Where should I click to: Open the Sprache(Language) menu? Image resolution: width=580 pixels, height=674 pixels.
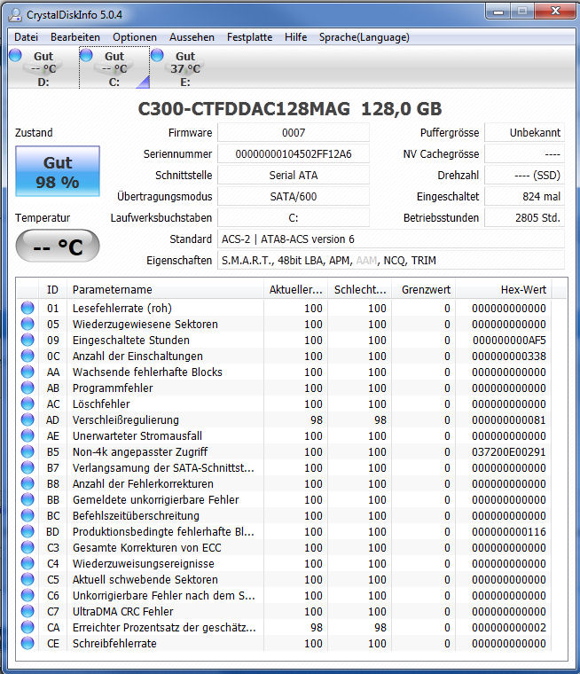(x=364, y=37)
